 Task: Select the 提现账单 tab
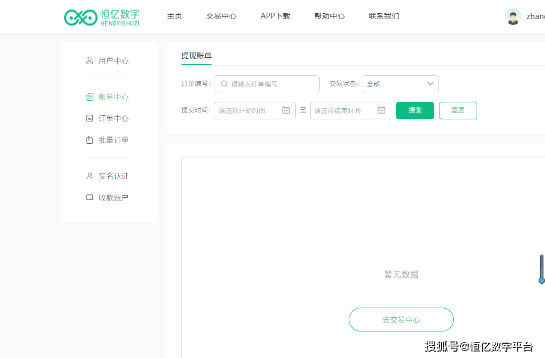(196, 56)
